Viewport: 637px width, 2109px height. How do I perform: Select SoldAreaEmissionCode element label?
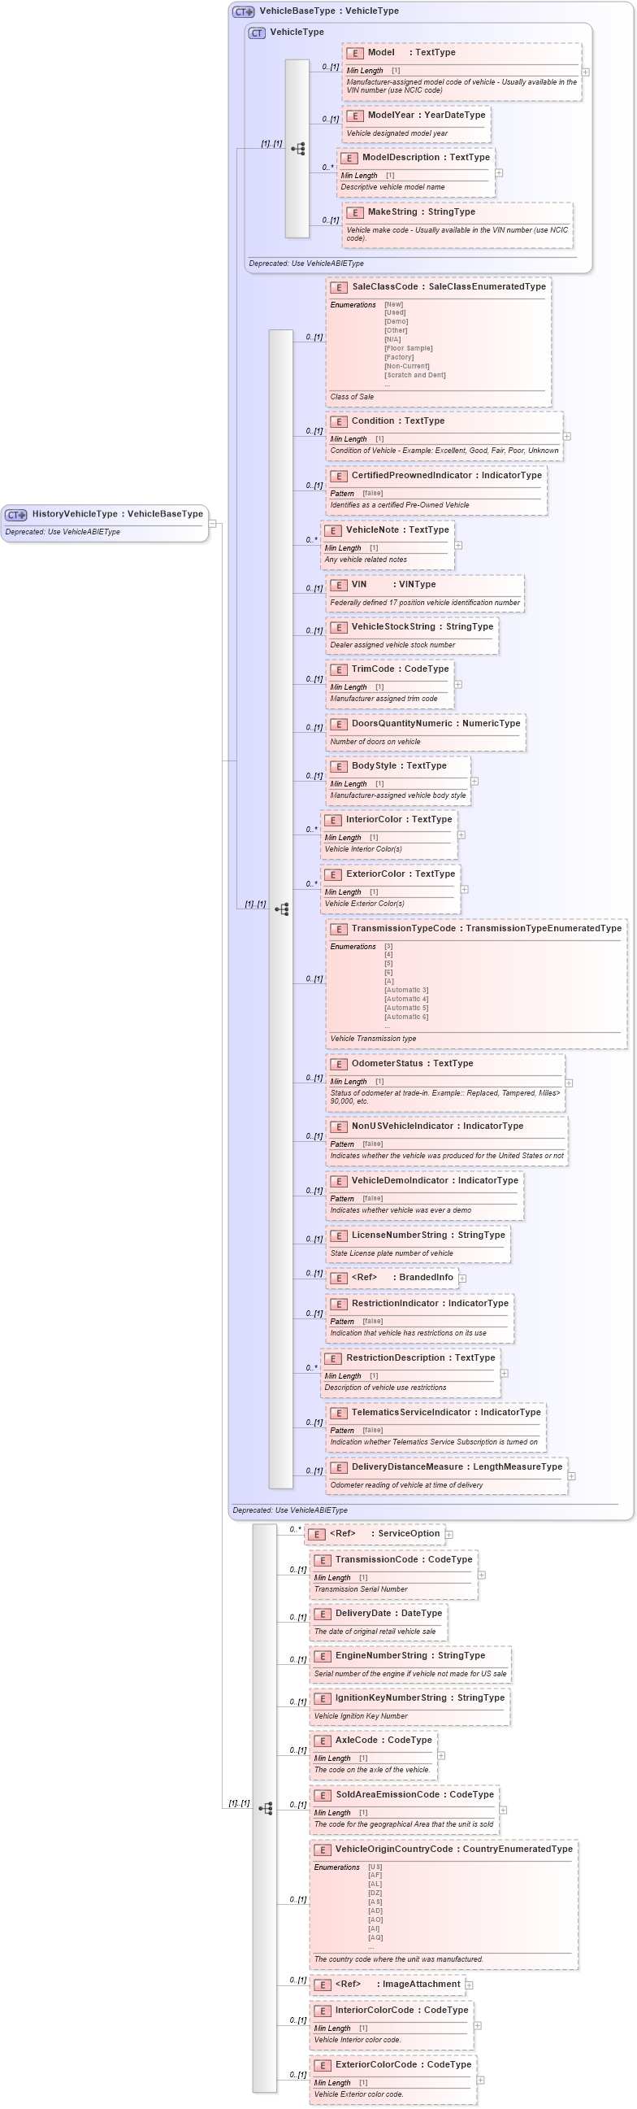pyautogui.click(x=388, y=1794)
